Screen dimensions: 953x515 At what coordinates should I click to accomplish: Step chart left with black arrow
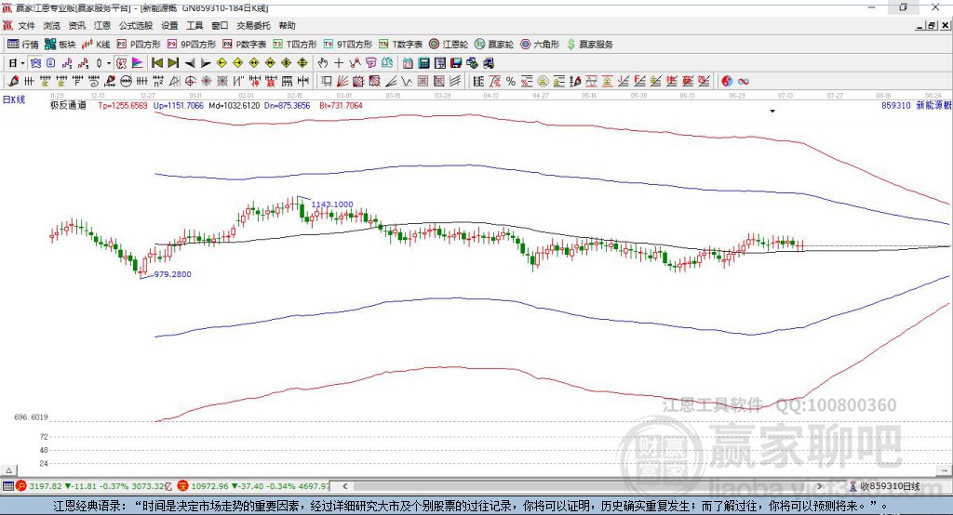(190, 63)
